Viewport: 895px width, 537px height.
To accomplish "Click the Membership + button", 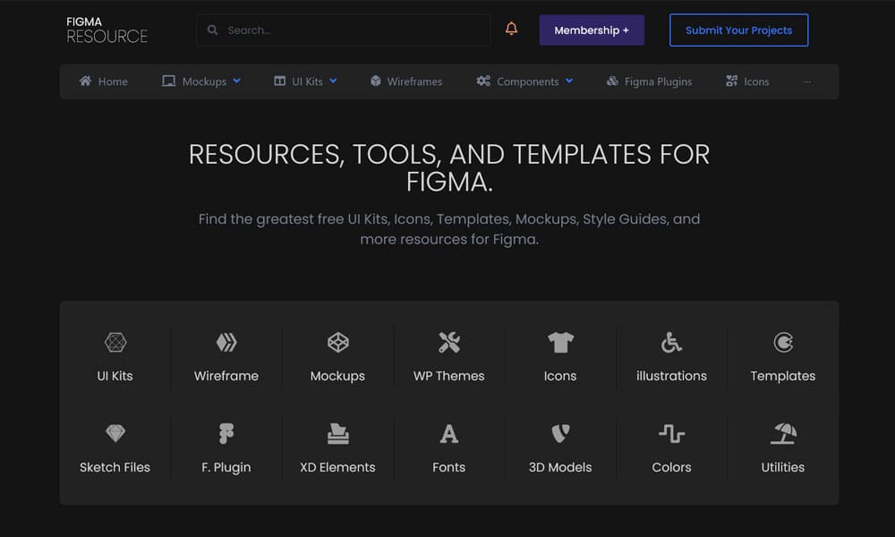I will click(592, 30).
